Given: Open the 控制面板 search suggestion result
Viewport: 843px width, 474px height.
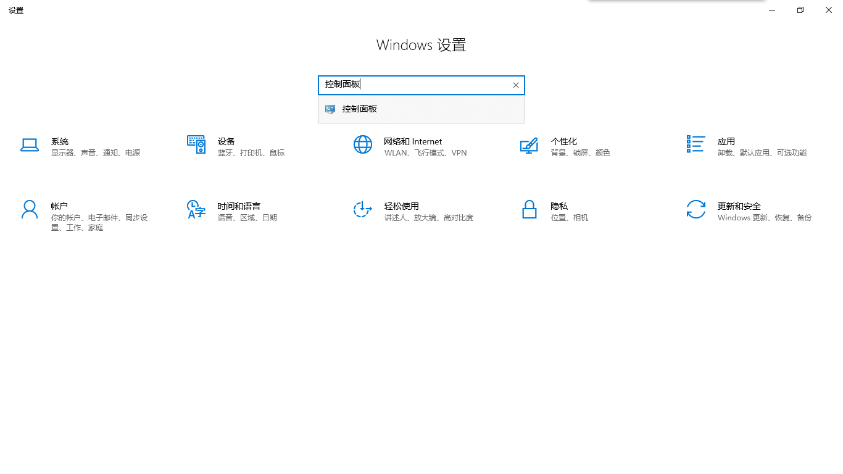Looking at the screenshot, I should [x=421, y=109].
